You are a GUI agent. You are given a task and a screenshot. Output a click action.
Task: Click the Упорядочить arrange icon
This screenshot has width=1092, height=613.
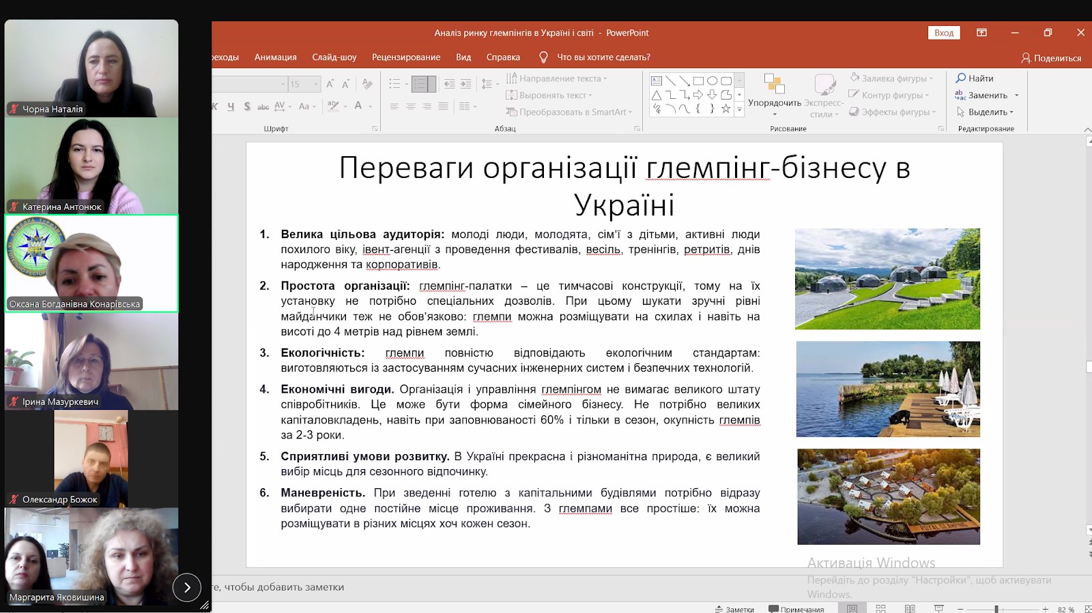(774, 85)
